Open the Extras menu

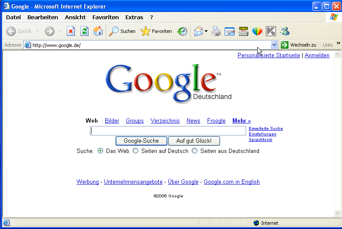[134, 17]
